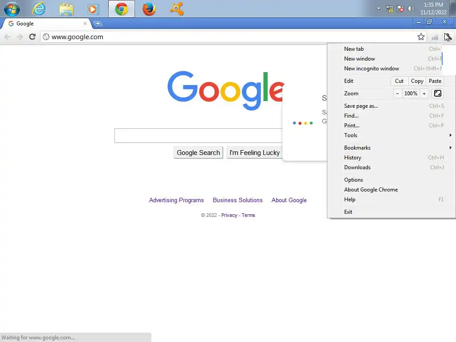Viewport: 456px width, 342px height.
Task: Minimize the Chrome window
Action: point(419,22)
